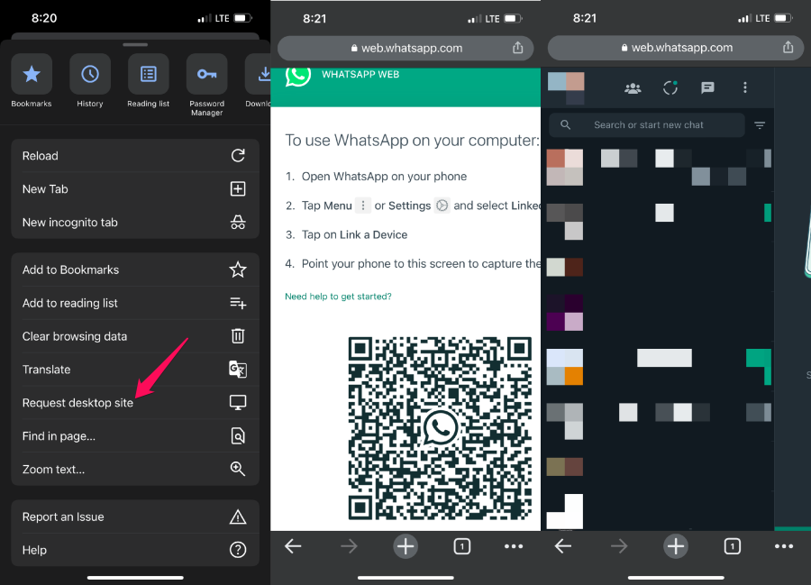Screen dimensions: 811x585
Task: Tap plus new tab button in QR code screen
Action: 405,546
